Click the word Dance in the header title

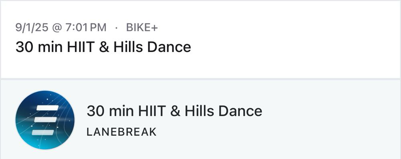point(169,47)
